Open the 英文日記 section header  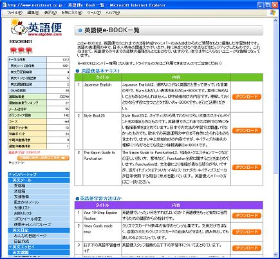[x=39, y=230]
